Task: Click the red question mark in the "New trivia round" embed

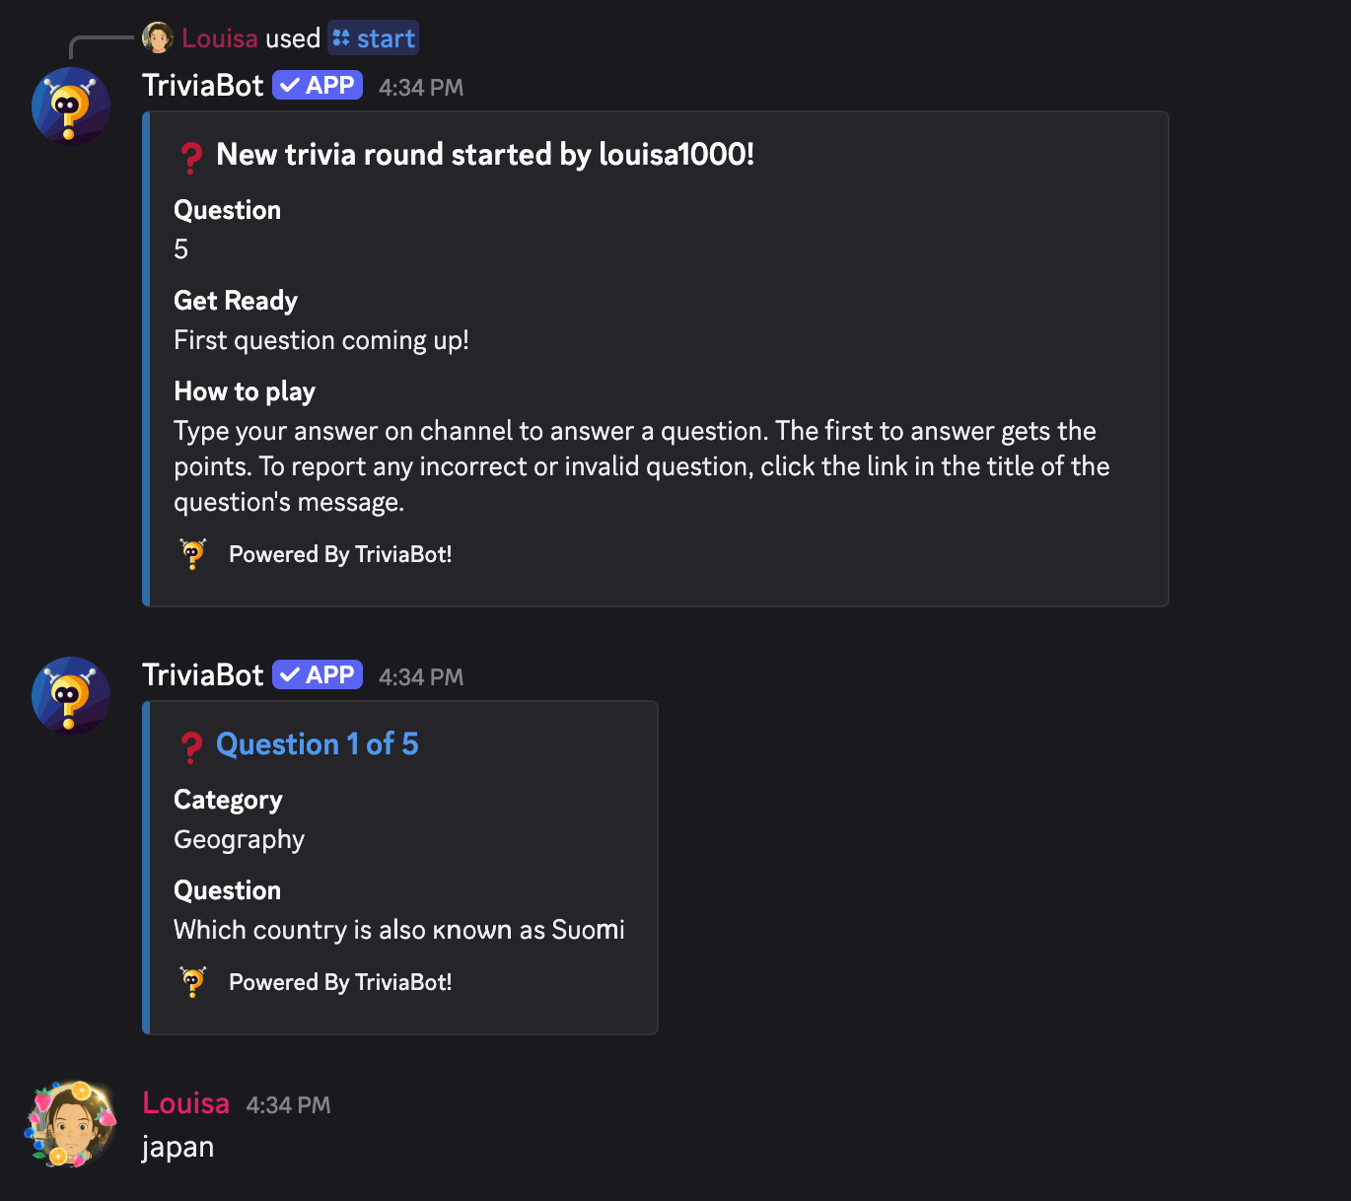Action: coord(191,157)
